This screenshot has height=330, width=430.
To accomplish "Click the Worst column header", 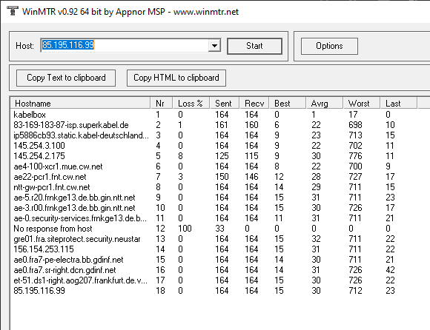I will pyautogui.click(x=362, y=103).
